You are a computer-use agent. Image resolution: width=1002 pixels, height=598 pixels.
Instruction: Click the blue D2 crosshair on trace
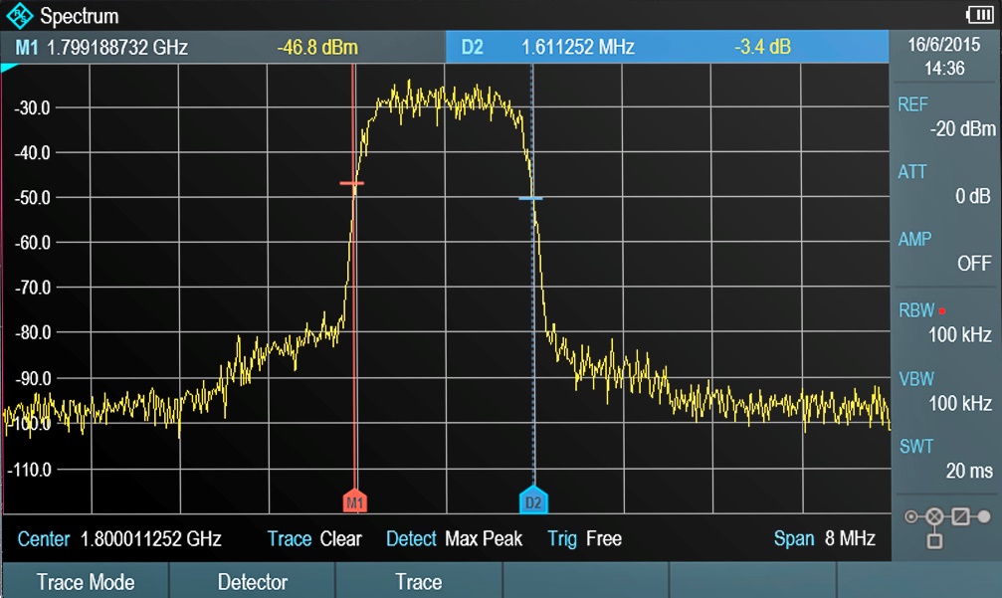tap(531, 199)
